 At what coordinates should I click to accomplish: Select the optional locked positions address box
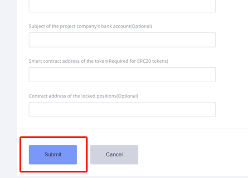(x=122, y=110)
